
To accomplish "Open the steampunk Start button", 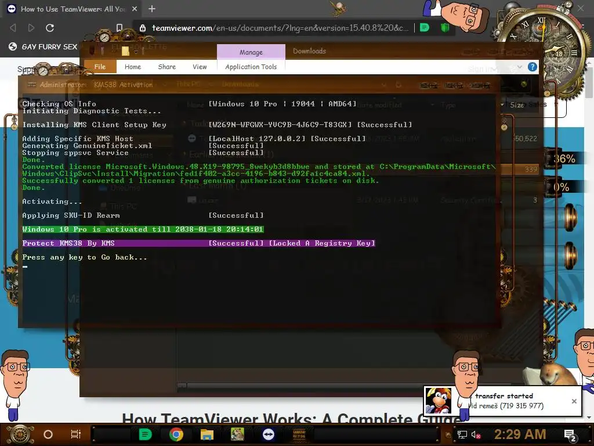I will point(20,434).
